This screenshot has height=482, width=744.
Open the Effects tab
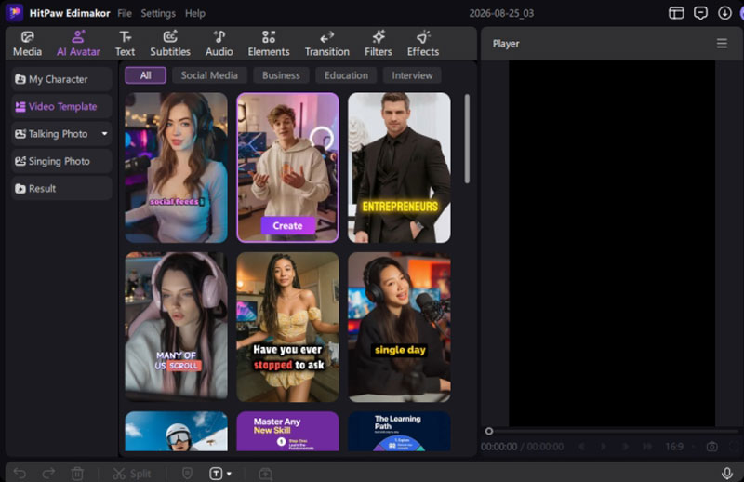click(x=423, y=43)
